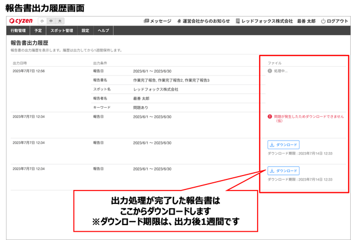Click user name 最善 太郎 in header
Screen dimensions: 351x240
point(306,21)
